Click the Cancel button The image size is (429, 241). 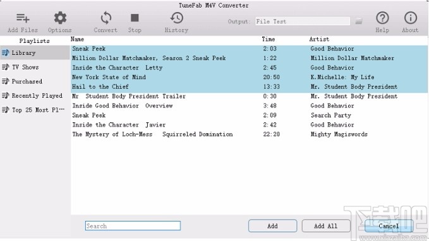[389, 226]
